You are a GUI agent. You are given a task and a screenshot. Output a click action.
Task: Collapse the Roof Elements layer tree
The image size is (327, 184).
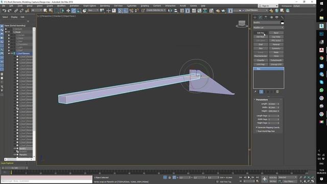9,53
